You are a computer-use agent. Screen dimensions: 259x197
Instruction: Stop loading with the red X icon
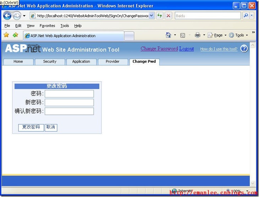168,16
